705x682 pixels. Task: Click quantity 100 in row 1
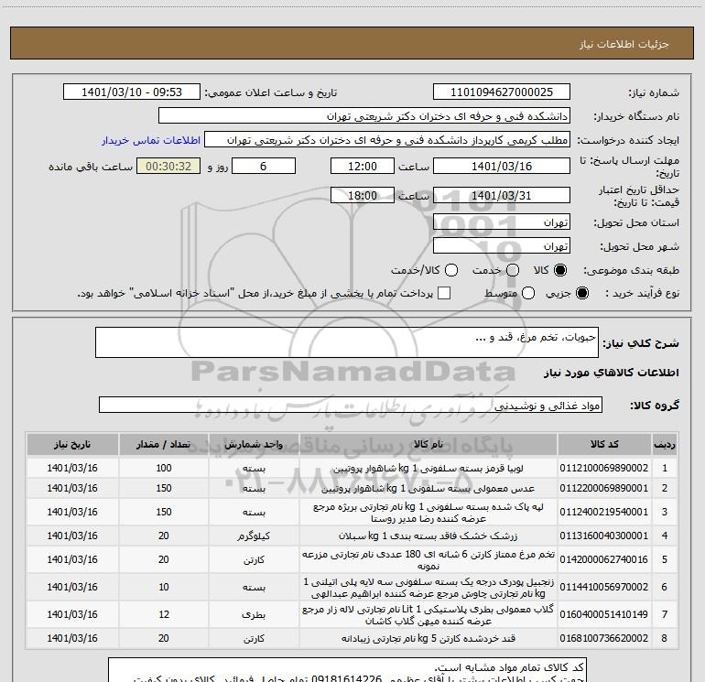[x=164, y=468]
